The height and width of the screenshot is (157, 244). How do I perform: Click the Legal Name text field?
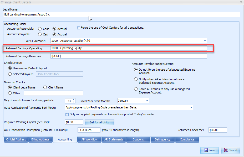coord(121,15)
